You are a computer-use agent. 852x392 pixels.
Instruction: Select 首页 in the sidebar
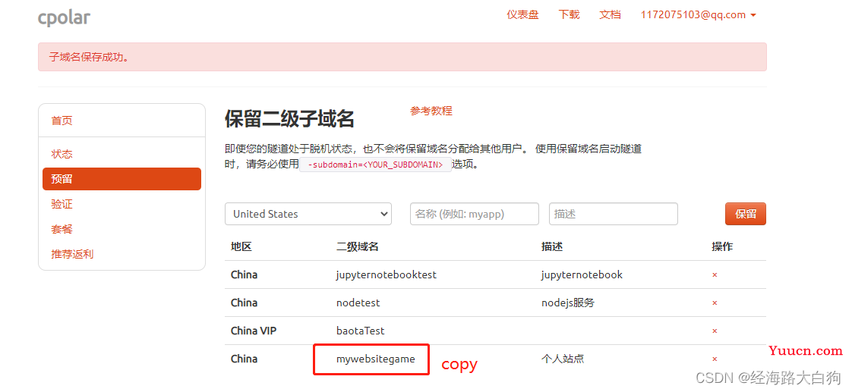coord(62,121)
